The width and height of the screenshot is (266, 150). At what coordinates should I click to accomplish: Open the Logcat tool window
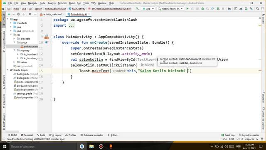[55, 135]
